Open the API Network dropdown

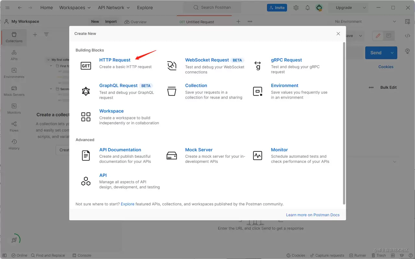tap(114, 8)
